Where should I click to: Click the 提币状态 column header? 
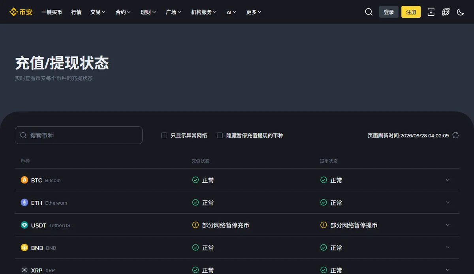click(x=329, y=161)
